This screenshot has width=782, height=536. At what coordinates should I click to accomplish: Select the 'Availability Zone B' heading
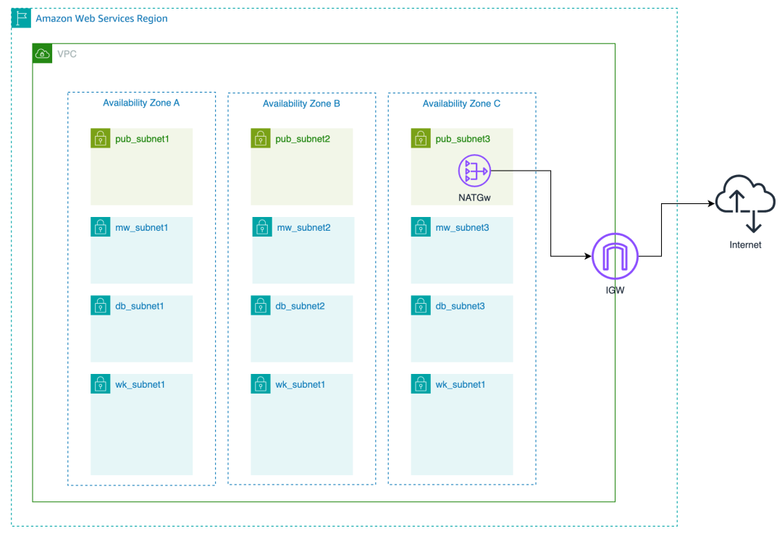coord(301,103)
